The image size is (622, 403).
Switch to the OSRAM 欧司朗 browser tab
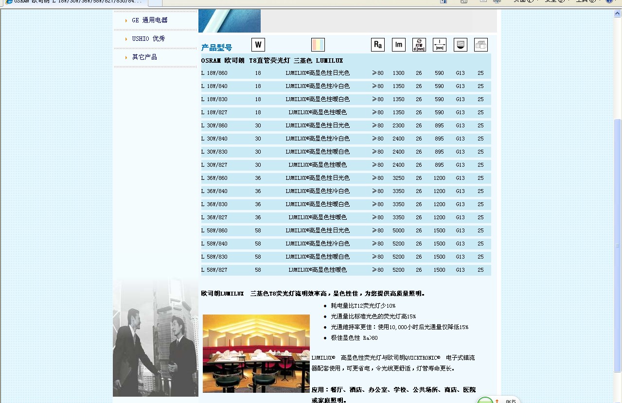(x=73, y=1)
